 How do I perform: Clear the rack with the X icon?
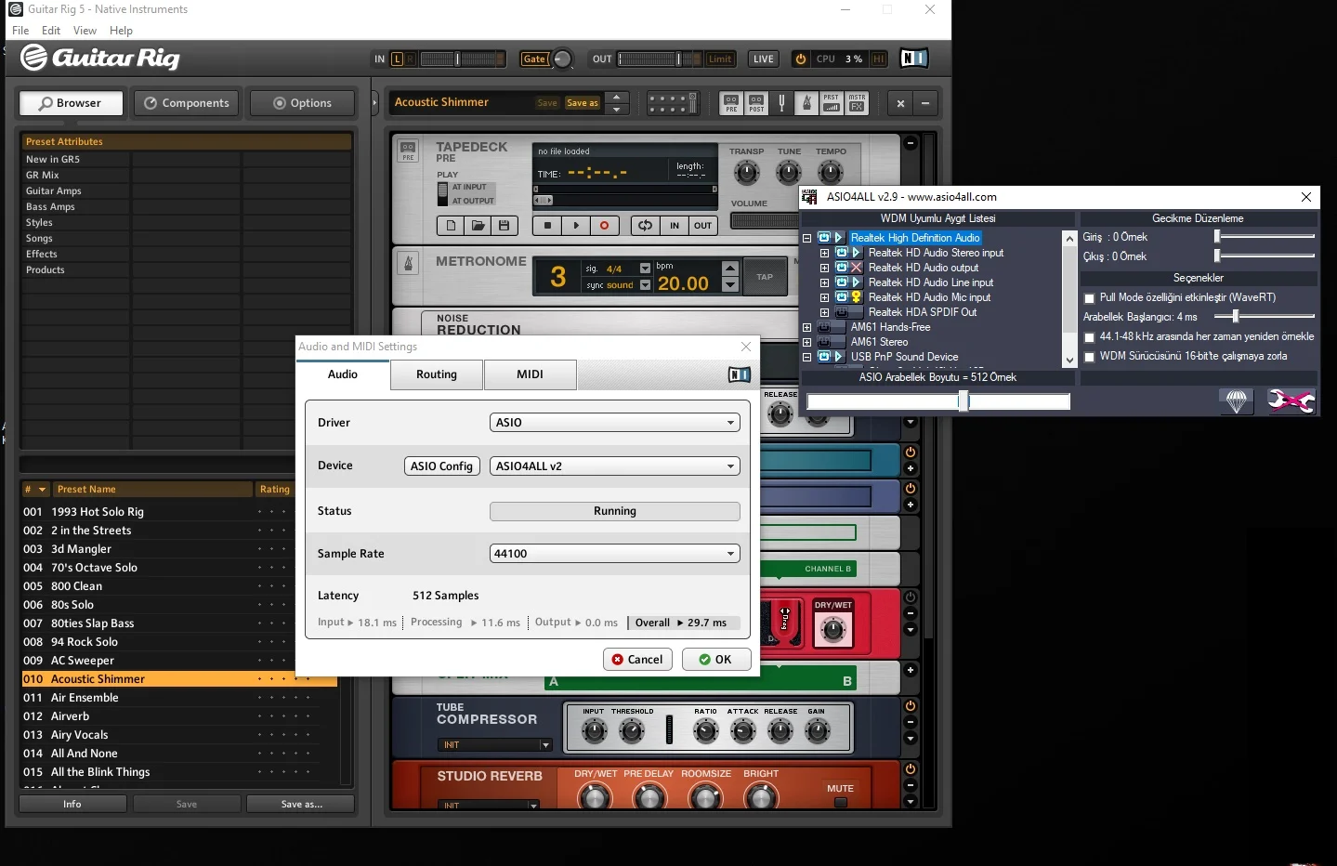[900, 103]
